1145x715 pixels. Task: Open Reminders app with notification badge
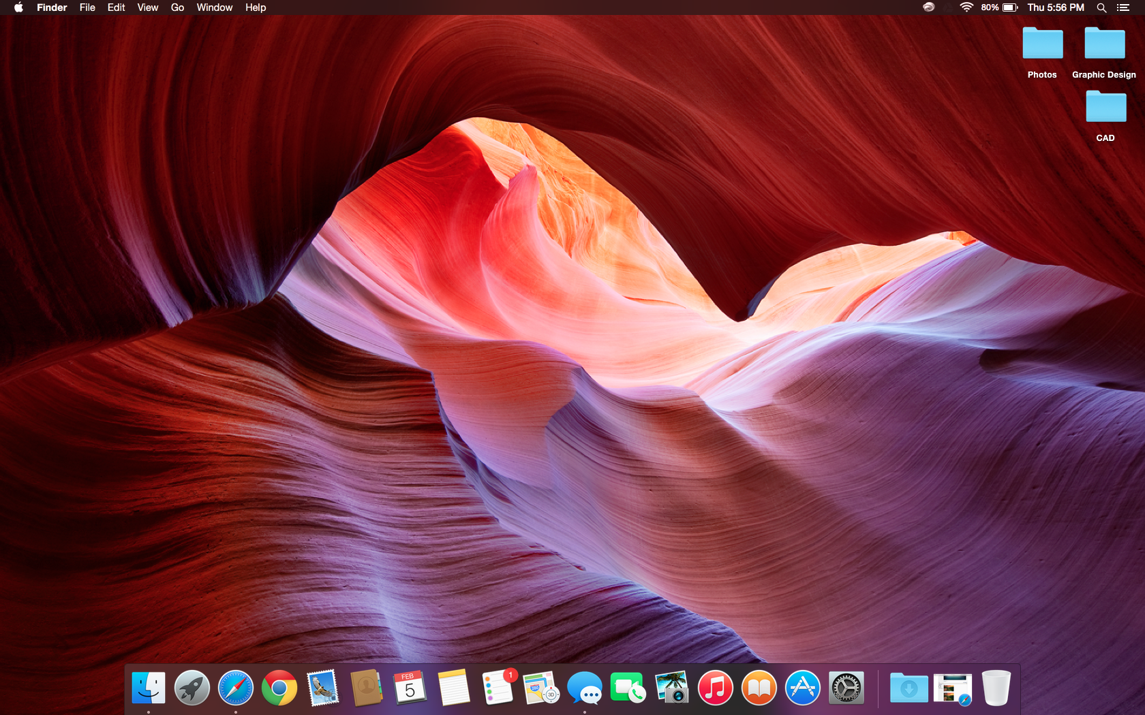(x=498, y=688)
